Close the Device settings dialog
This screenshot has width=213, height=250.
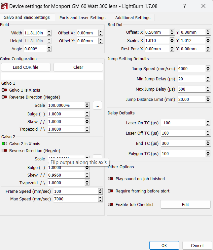203,6
